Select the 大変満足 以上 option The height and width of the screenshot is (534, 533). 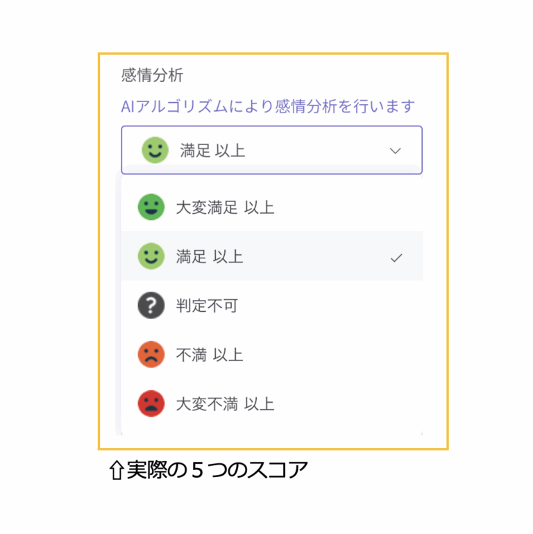225,208
